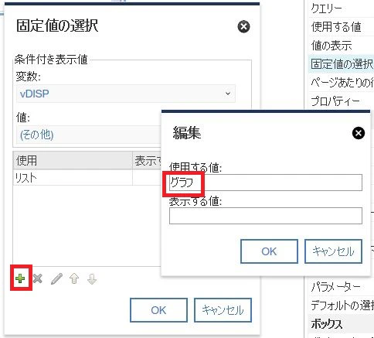The image size is (374, 338).
Task: Open the vDISP variable dropdown
Action: (x=126, y=94)
